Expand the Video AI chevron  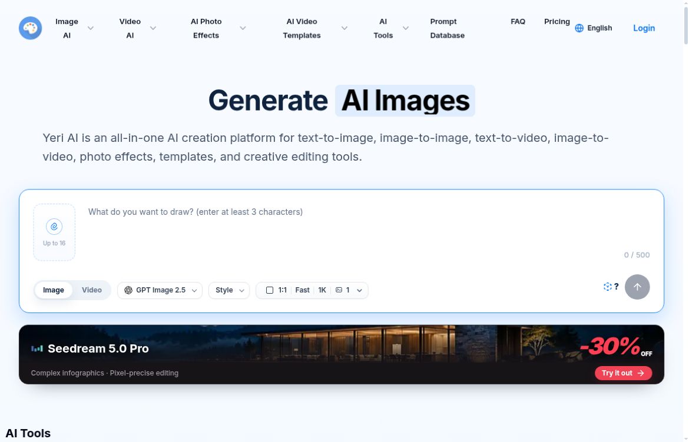pos(153,28)
